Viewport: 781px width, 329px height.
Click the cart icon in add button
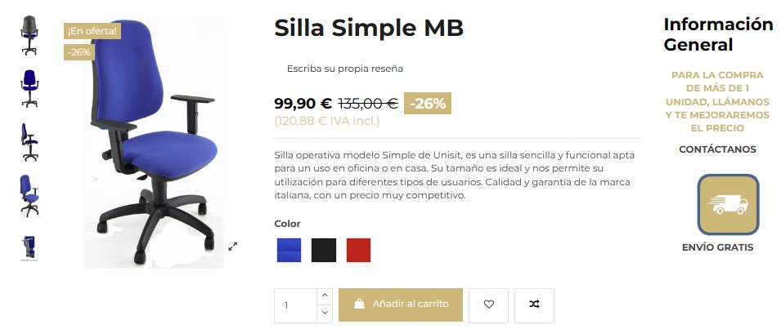359,305
